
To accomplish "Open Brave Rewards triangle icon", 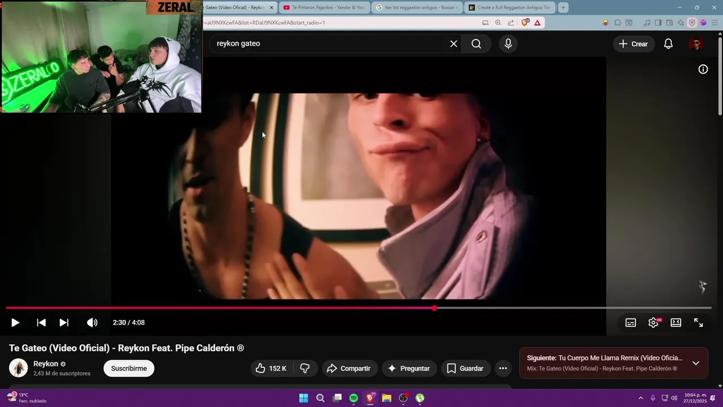I will [537, 23].
